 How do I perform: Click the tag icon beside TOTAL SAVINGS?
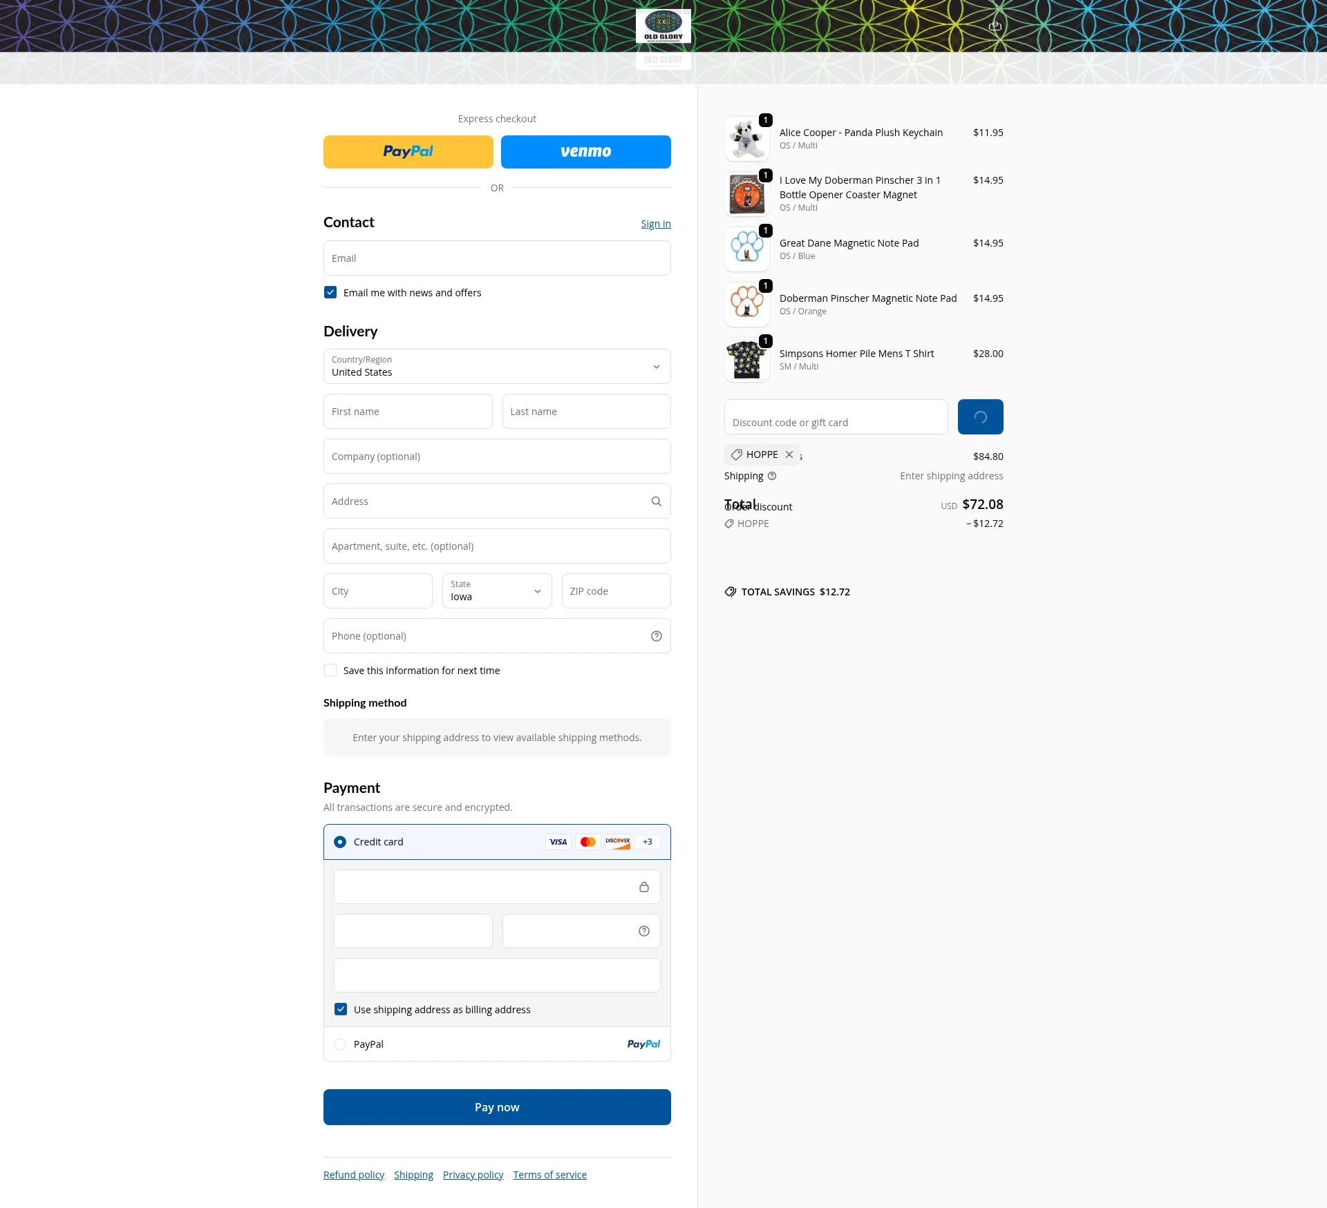click(x=731, y=591)
